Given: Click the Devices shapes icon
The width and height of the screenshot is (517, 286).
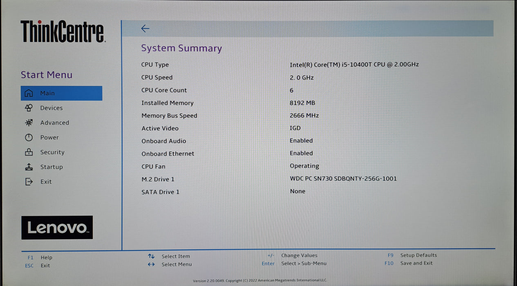Looking at the screenshot, I should [29, 108].
